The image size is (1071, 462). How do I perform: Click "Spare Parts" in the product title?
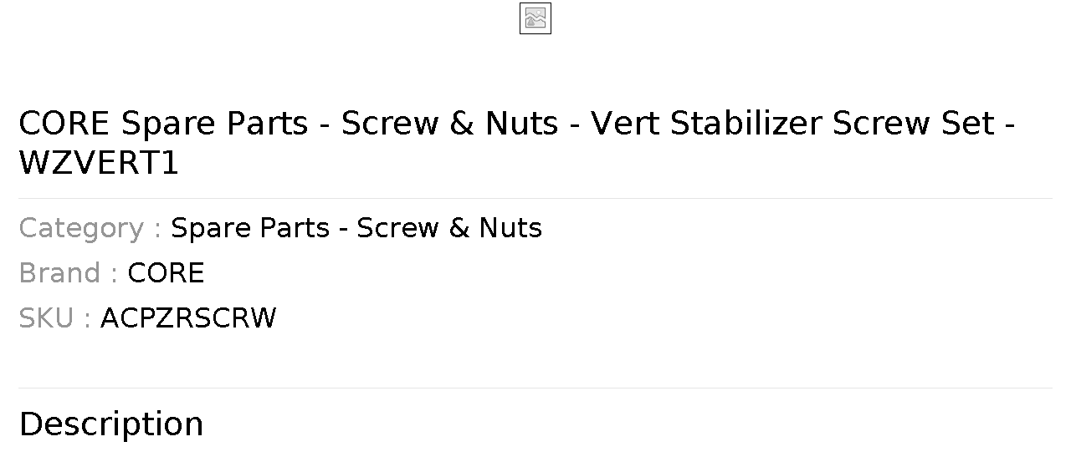coord(215,123)
